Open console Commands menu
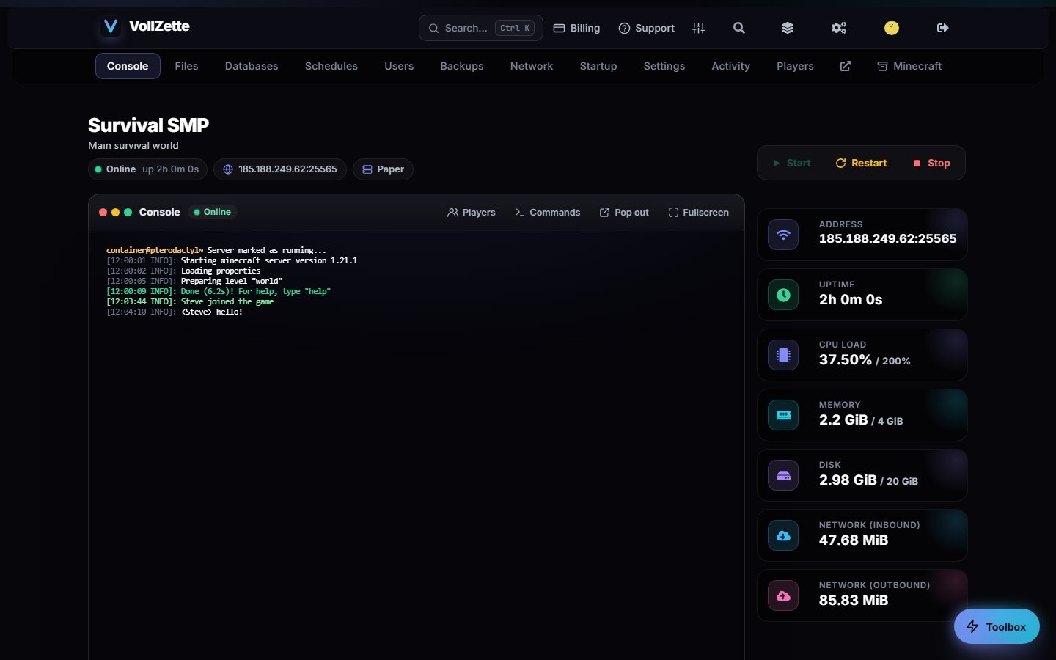Screen dimensions: 1056x660 pyautogui.click(x=548, y=213)
